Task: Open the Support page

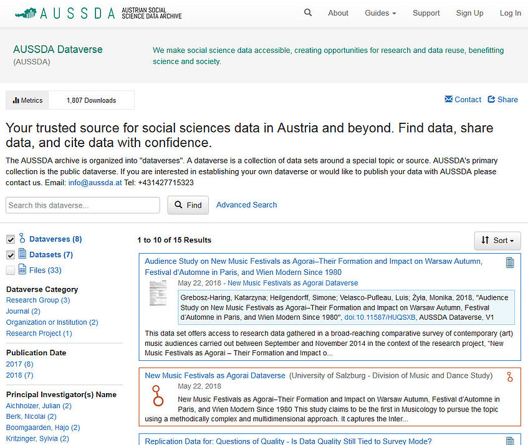Action: pyautogui.click(x=426, y=13)
